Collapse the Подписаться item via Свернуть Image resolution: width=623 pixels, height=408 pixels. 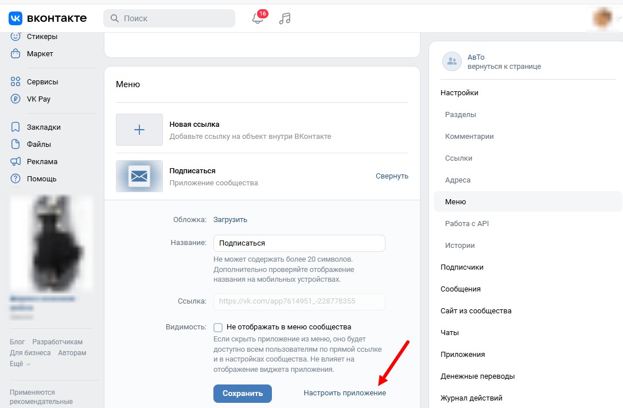(392, 176)
